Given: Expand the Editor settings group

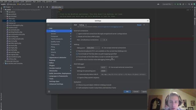Looking at the screenshot, I should coord(48,63).
